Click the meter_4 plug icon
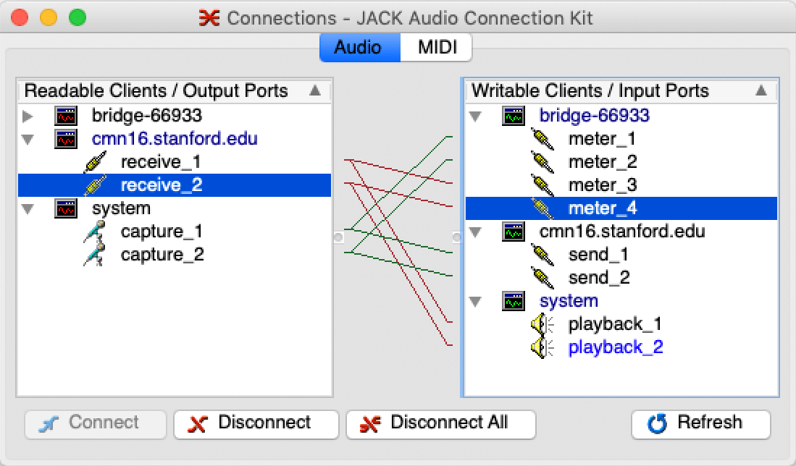 point(542,208)
